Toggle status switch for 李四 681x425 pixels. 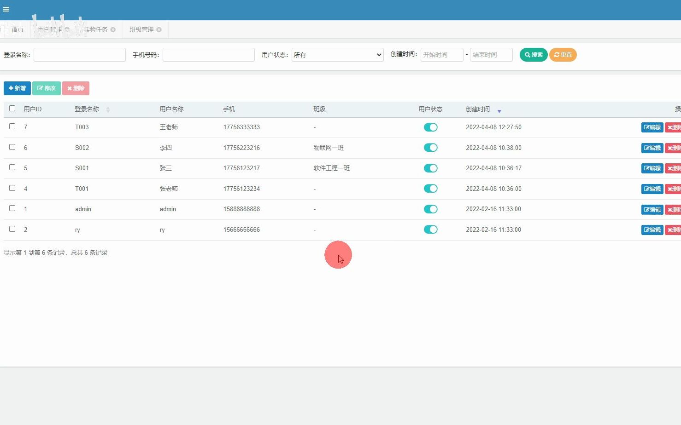click(x=431, y=148)
